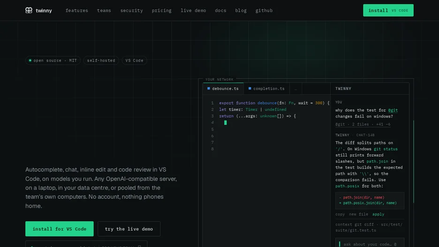Open the security page
The width and height of the screenshot is (439, 247).
[x=132, y=10]
